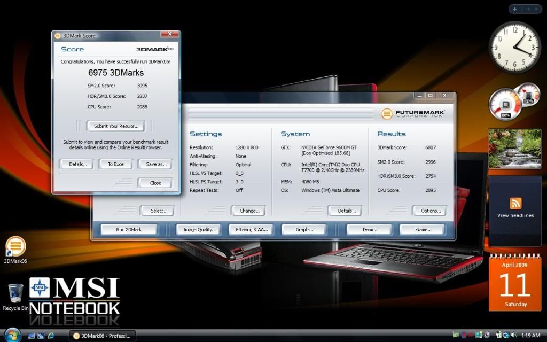This screenshot has width=547, height=342.
Task: Click the April 11 calendar gadget
Action: click(515, 283)
